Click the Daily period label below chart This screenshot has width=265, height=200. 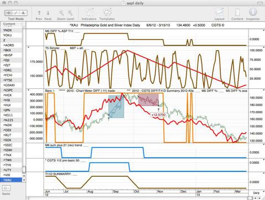(x=256, y=193)
